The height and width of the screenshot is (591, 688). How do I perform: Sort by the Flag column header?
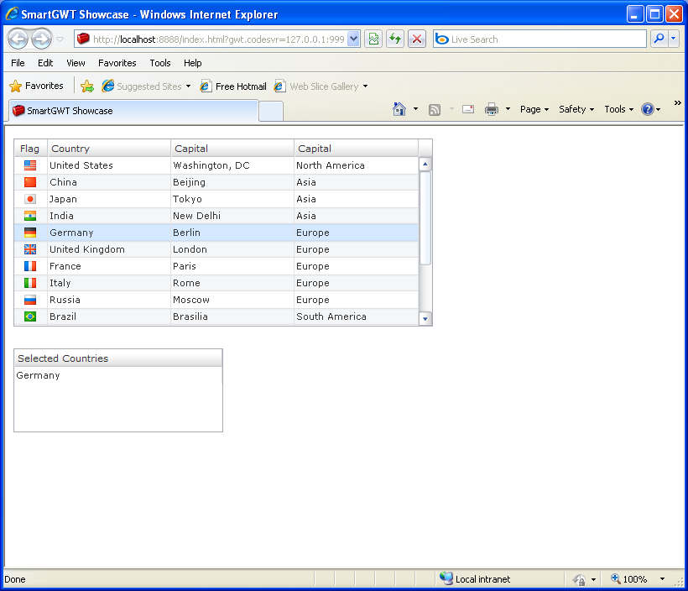pos(31,149)
